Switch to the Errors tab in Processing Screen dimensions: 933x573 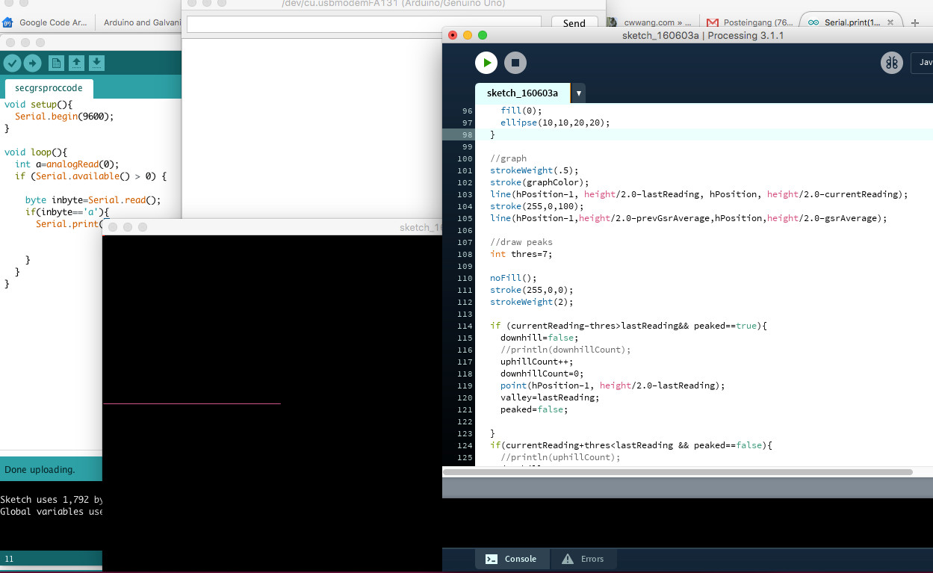(583, 559)
